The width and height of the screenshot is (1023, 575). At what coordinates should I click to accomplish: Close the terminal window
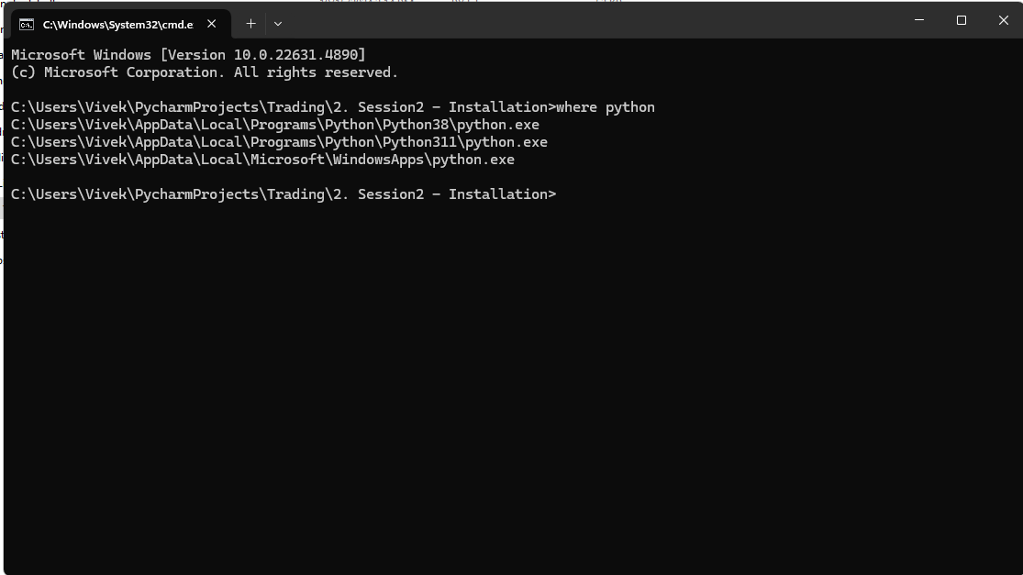(x=1004, y=20)
